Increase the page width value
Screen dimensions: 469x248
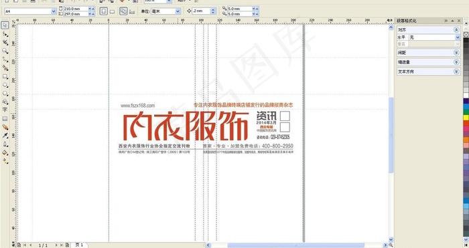(93, 9)
